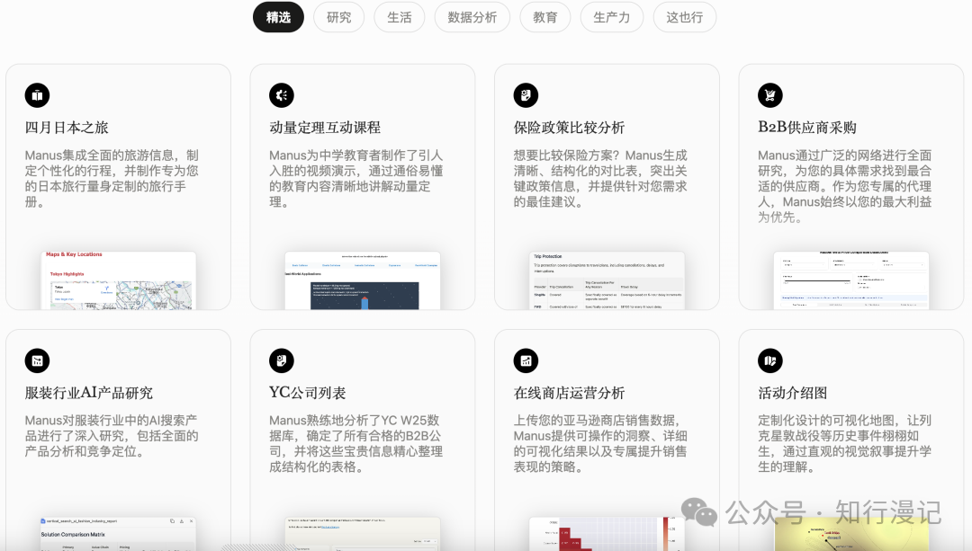Open the YC公司列表 card title

tap(308, 393)
